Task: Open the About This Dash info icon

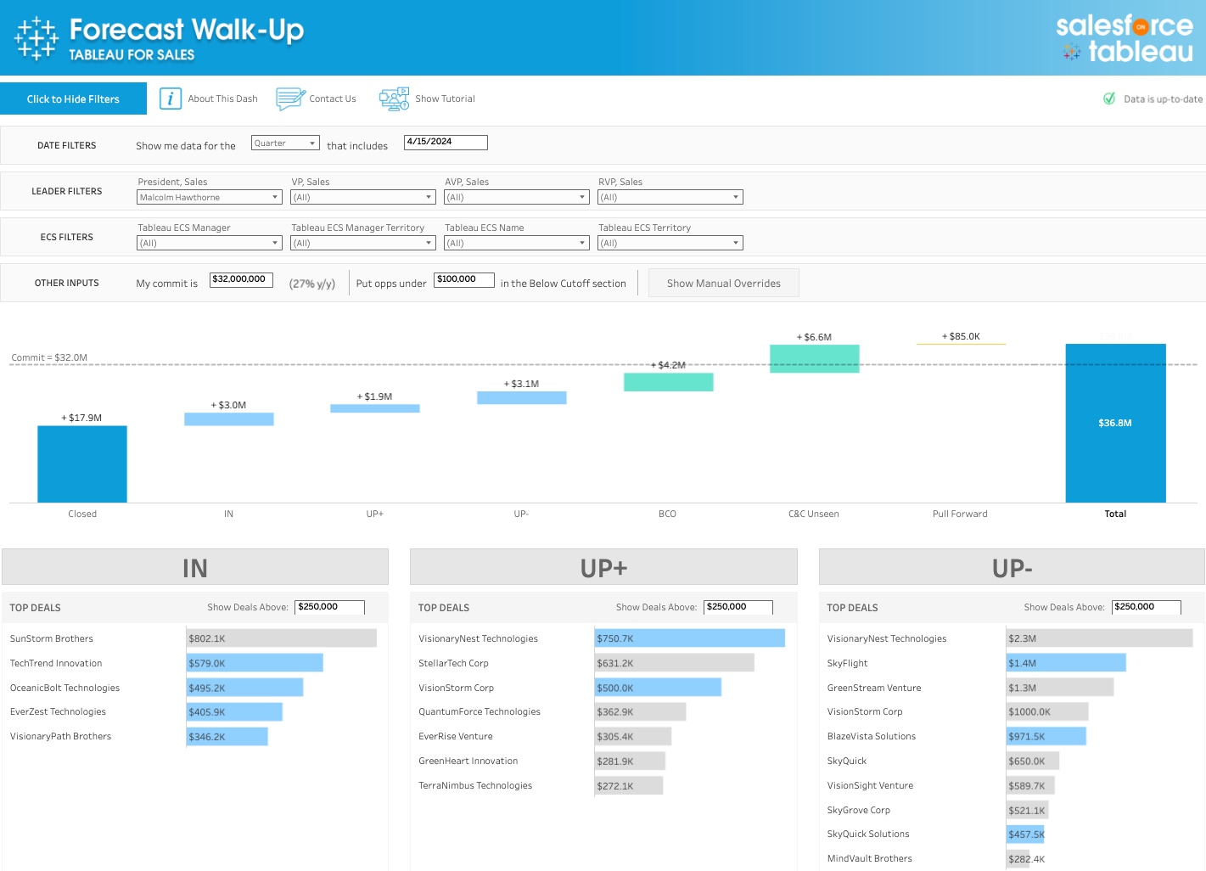Action: pos(171,98)
